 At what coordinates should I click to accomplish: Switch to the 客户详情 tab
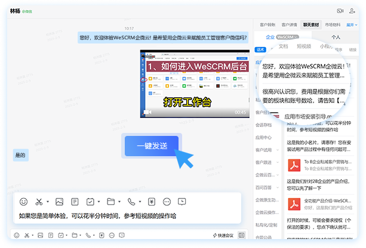pyautogui.click(x=289, y=24)
